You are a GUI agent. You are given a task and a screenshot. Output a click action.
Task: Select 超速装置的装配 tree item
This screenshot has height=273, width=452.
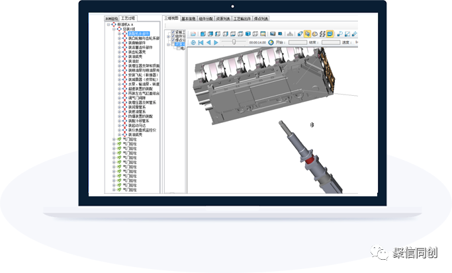140,89
